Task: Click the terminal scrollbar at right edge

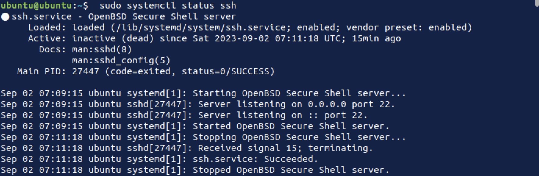Action: pos(537,3)
